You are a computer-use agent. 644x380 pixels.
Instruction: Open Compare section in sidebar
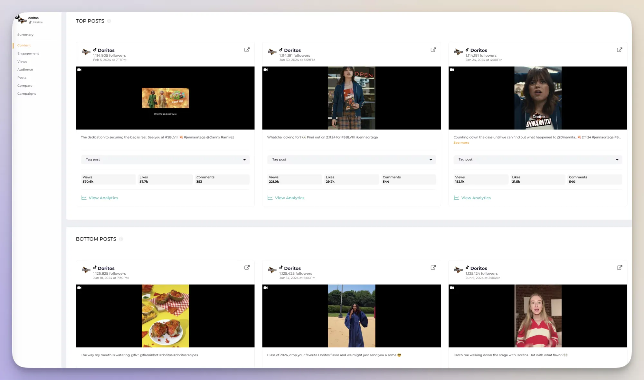25,86
